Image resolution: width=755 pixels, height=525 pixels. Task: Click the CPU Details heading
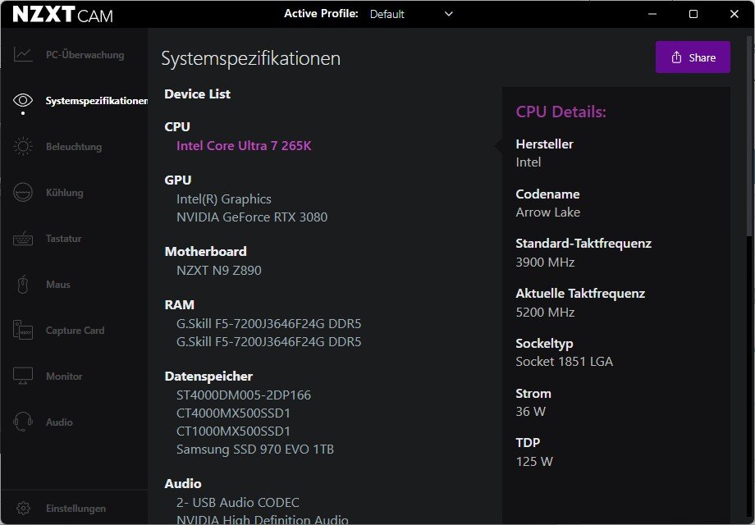561,112
